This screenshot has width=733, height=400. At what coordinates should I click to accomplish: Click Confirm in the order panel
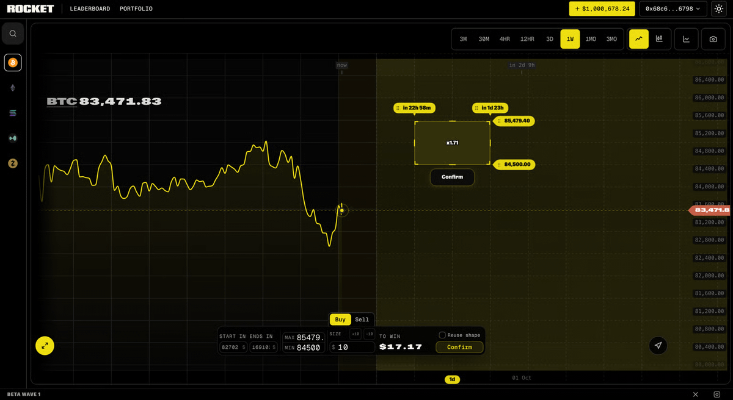459,347
